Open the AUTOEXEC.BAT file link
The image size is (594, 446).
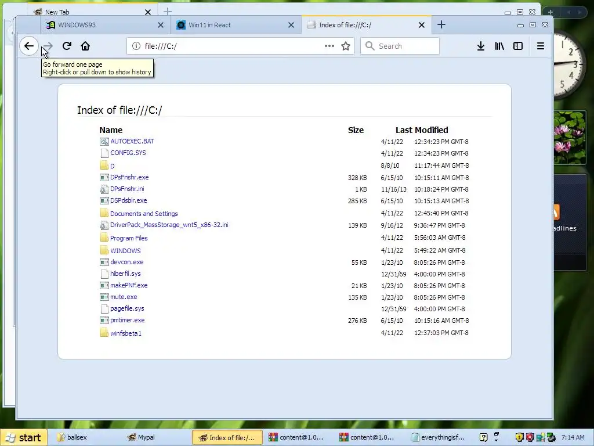click(132, 141)
